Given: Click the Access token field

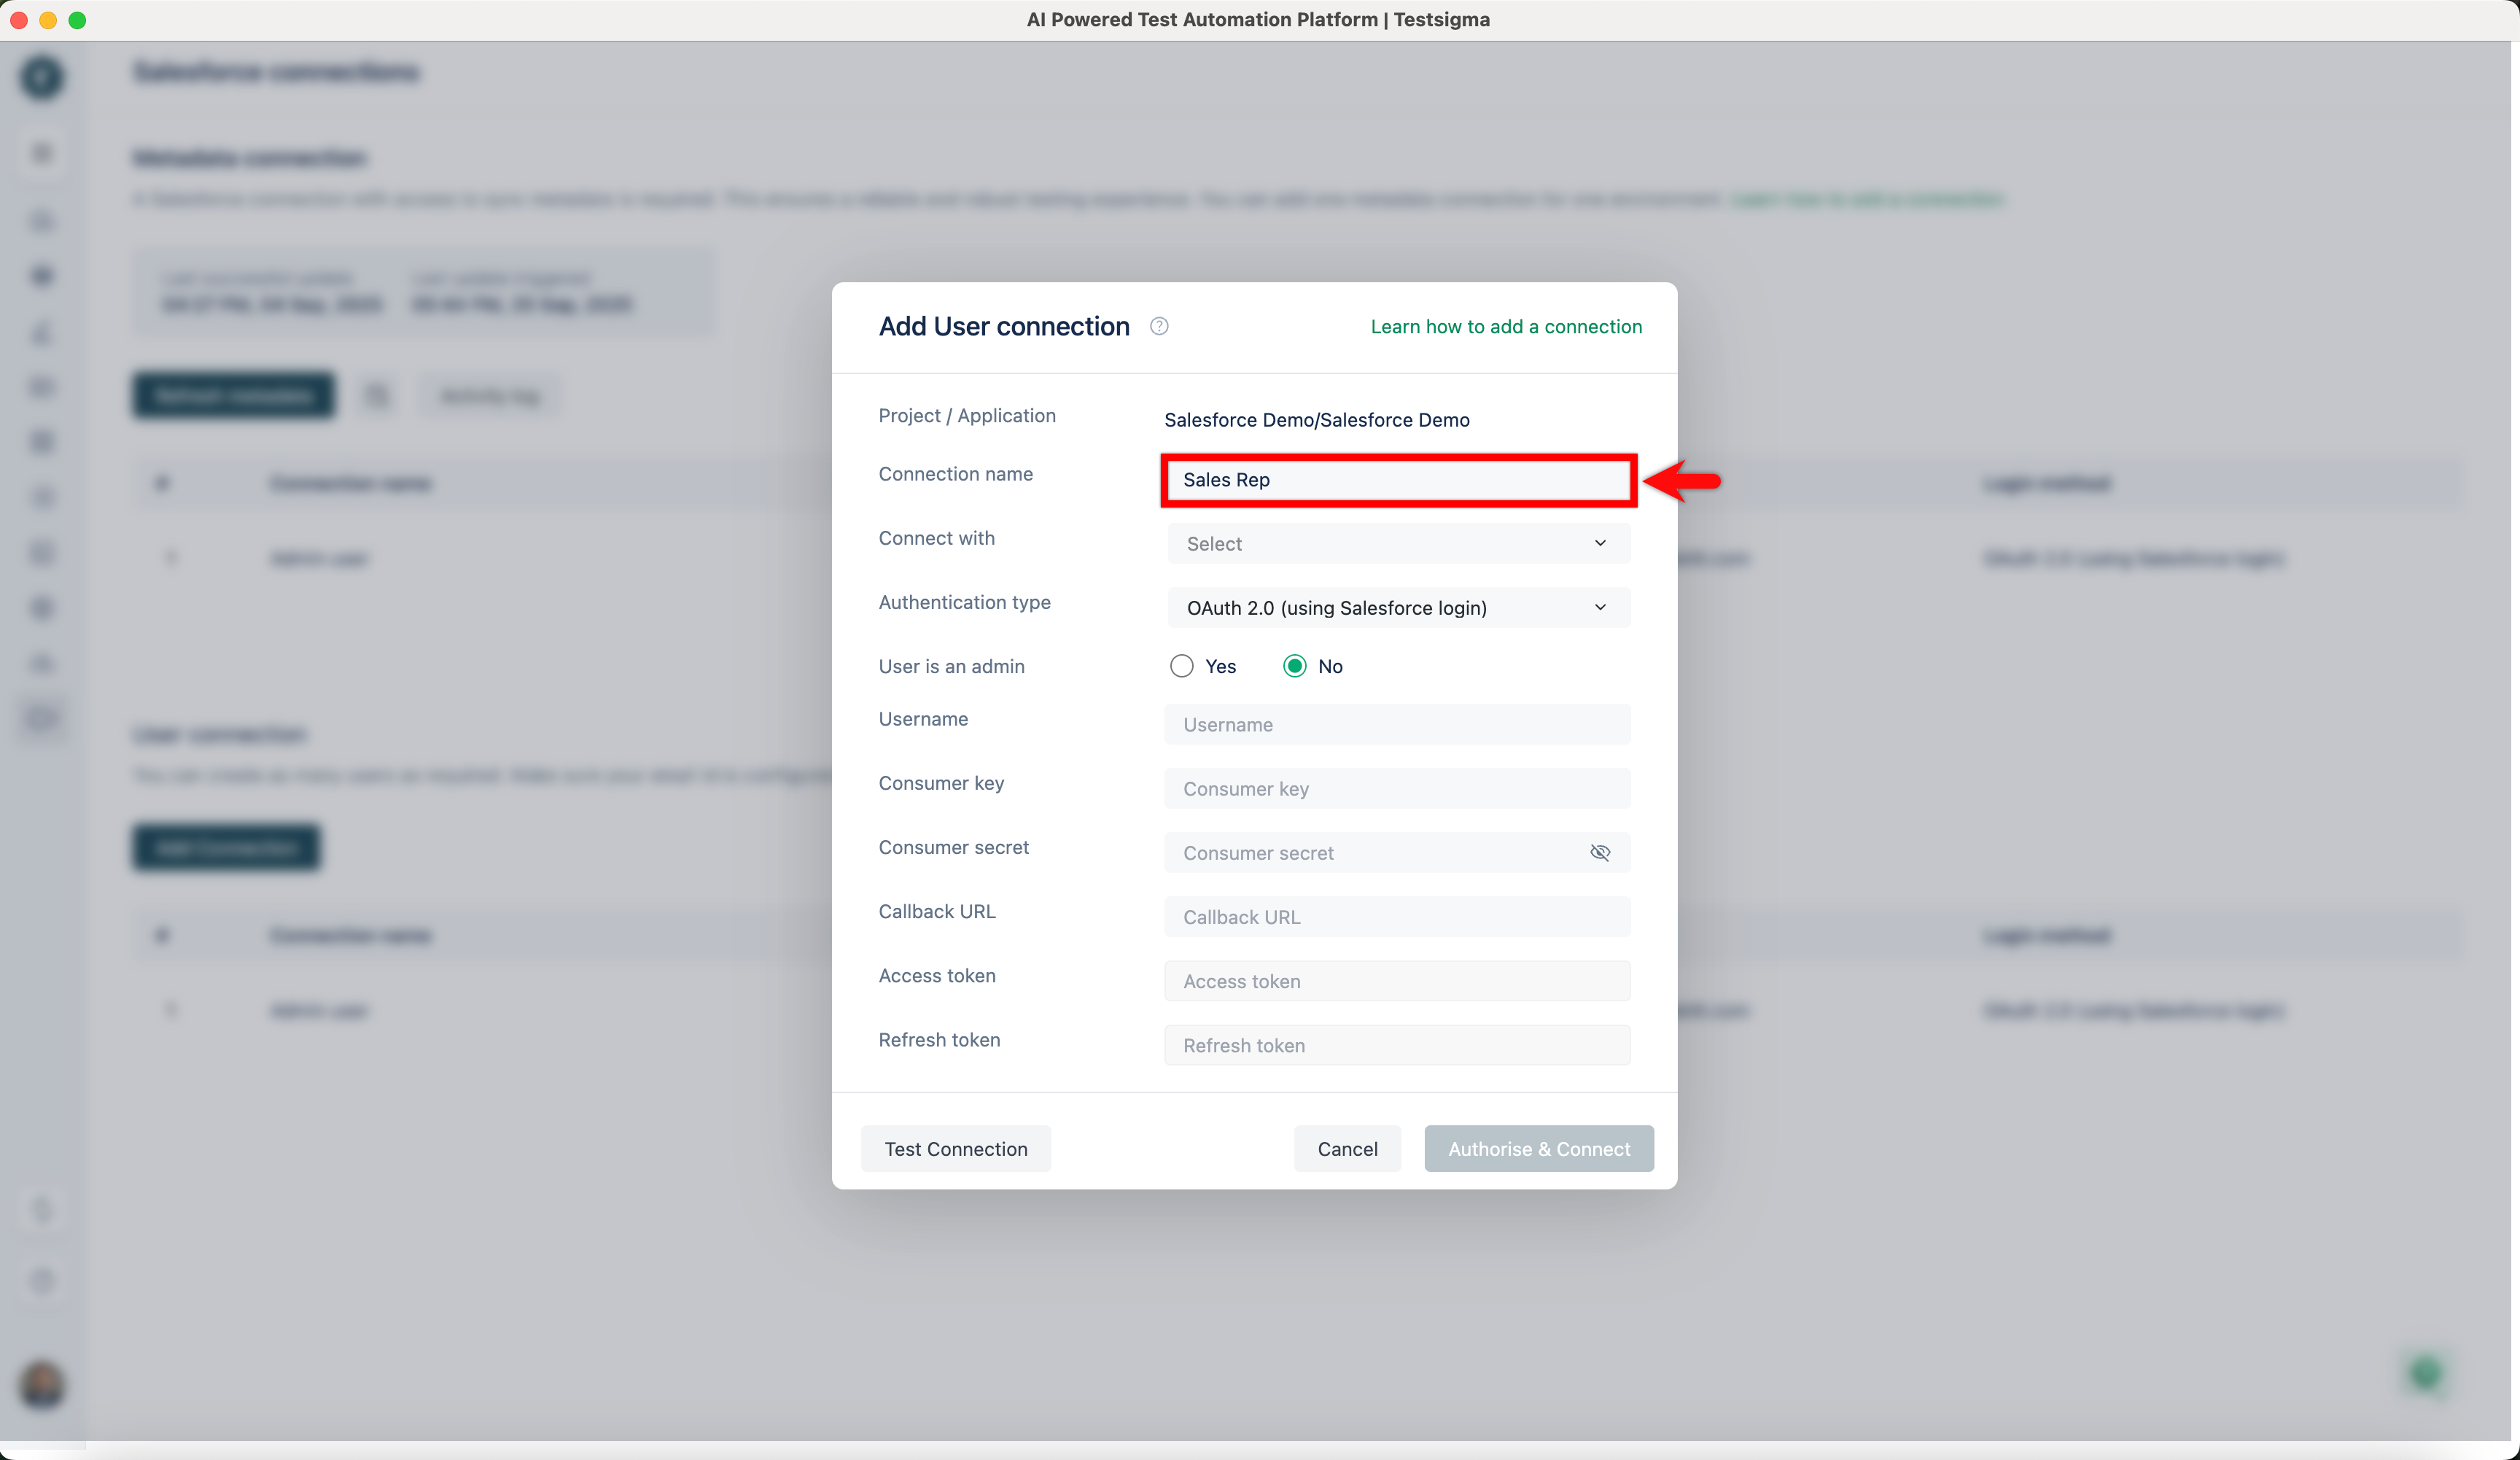Looking at the screenshot, I should pyautogui.click(x=1396, y=981).
